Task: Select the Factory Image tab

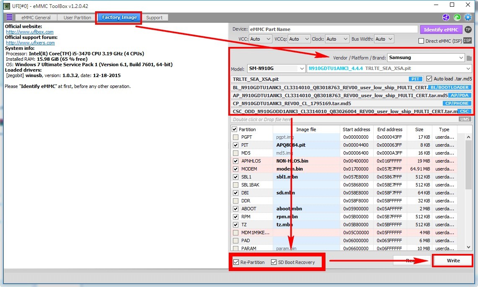Action: click(119, 17)
